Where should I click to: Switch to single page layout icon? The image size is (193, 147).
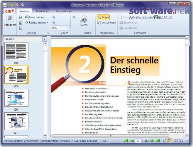(x=165, y=141)
